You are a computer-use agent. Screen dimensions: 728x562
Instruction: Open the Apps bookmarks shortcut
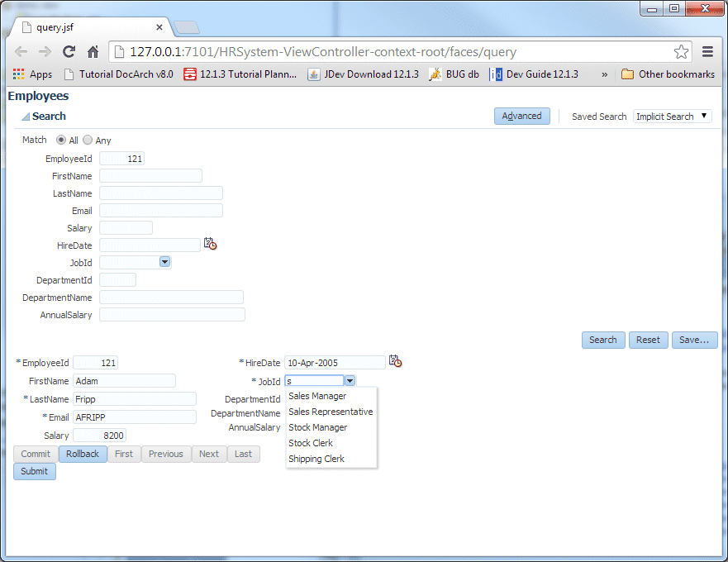click(32, 74)
